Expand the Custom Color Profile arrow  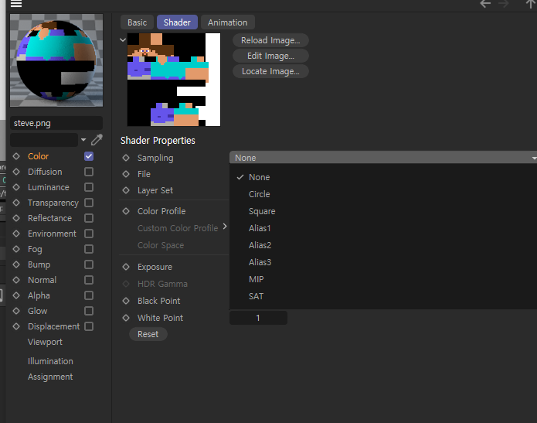click(x=225, y=227)
